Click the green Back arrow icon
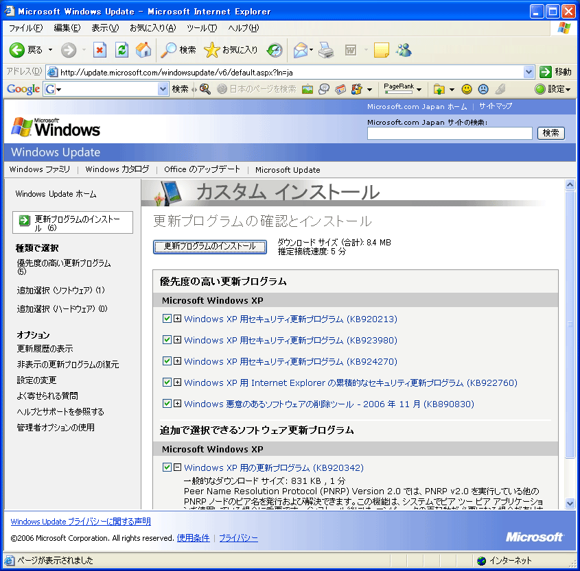 (x=16, y=50)
